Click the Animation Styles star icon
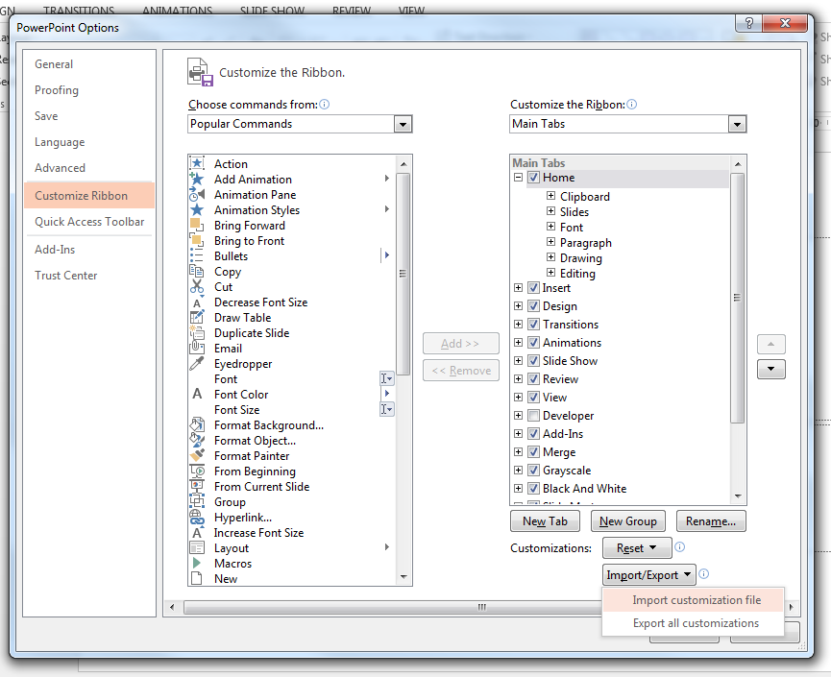The image size is (831, 677). [197, 209]
